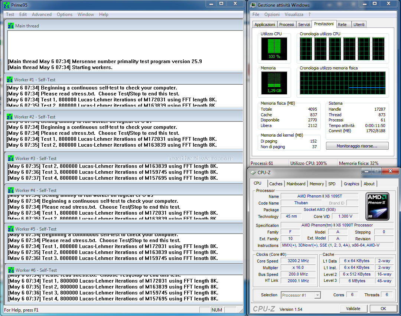Image resolution: width=401 pixels, height=316 pixels.
Task: Click the Technology value 45 nm
Action: pos(291,216)
